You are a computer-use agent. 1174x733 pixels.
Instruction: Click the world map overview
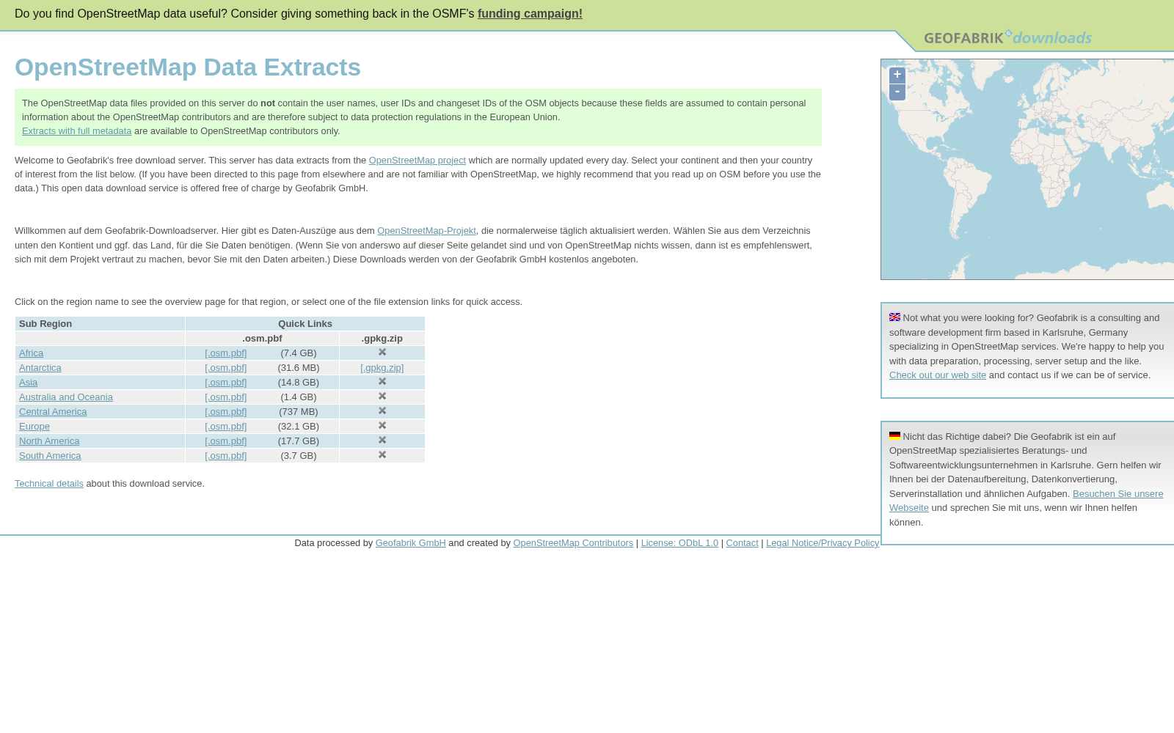1027,169
